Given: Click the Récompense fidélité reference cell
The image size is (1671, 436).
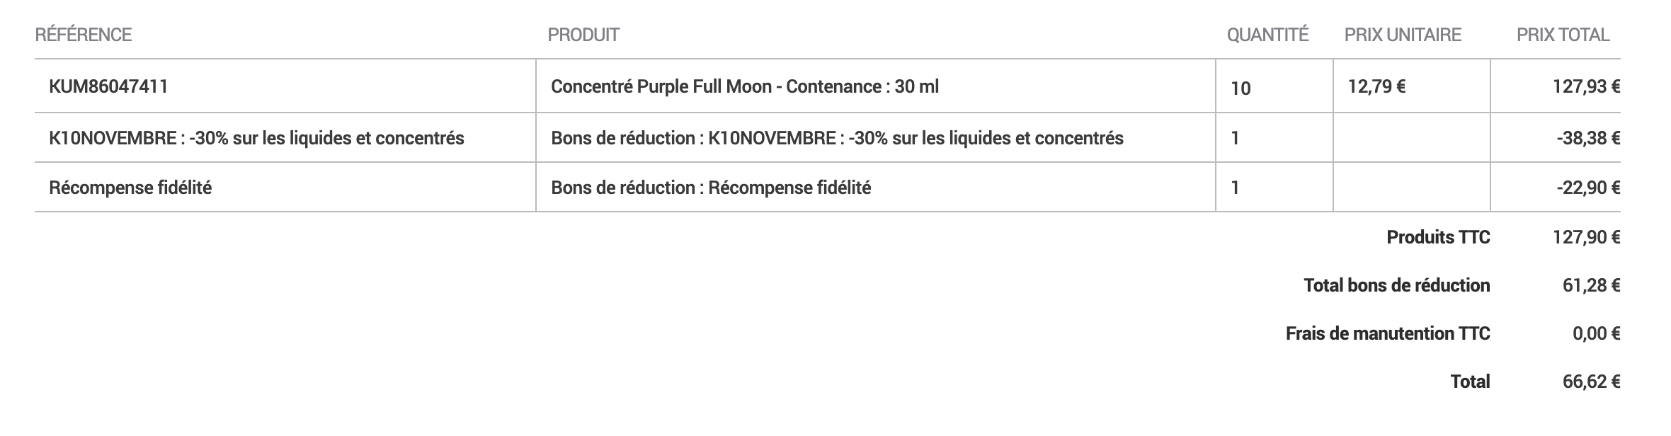Looking at the screenshot, I should coord(130,188).
